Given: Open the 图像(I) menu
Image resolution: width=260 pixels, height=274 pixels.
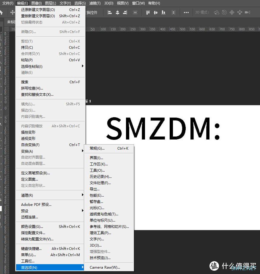Looking at the screenshot, I should 37,3.
